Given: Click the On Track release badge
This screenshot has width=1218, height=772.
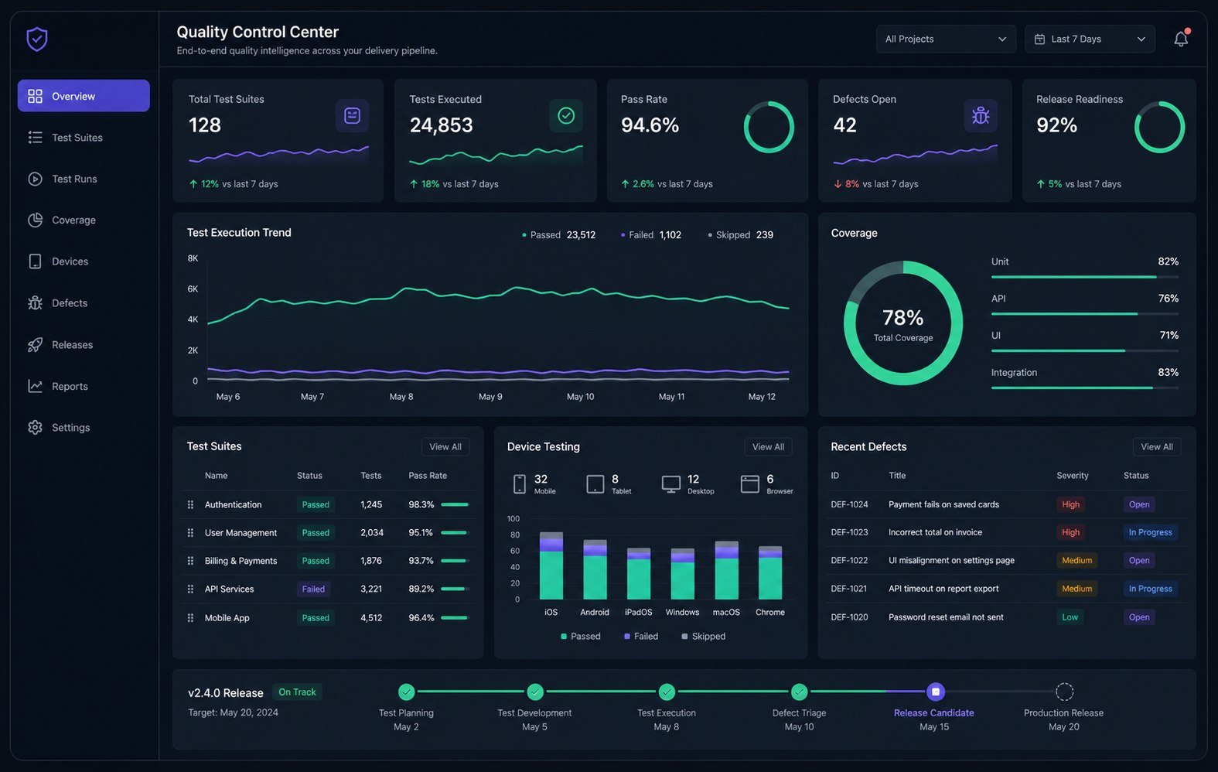Looking at the screenshot, I should (298, 692).
